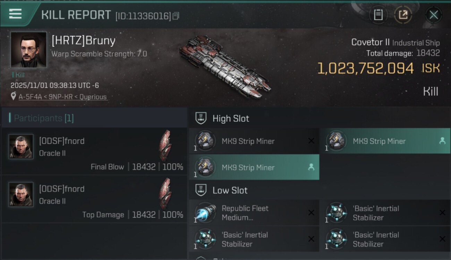Viewport: 451px width, 260px height.
Task: Click fnord's portrait in Top Damage row
Action: click(x=21, y=194)
